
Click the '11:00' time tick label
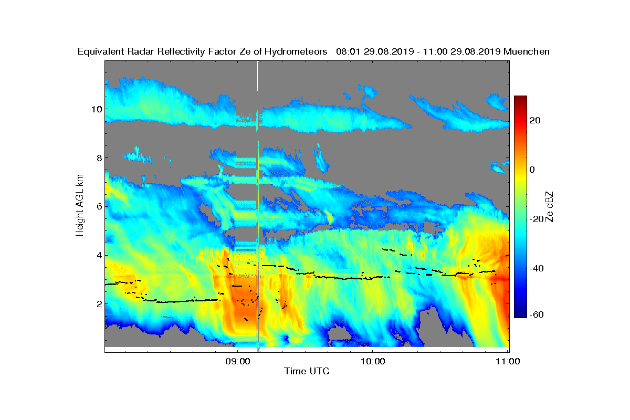[x=507, y=361]
